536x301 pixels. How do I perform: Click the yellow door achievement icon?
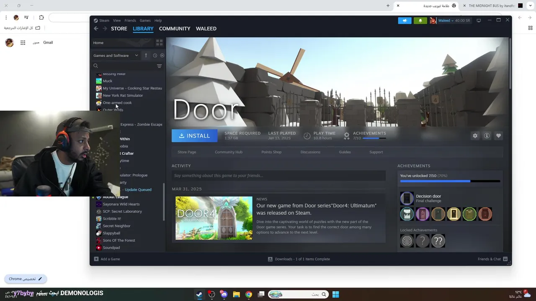pyautogui.click(x=454, y=214)
